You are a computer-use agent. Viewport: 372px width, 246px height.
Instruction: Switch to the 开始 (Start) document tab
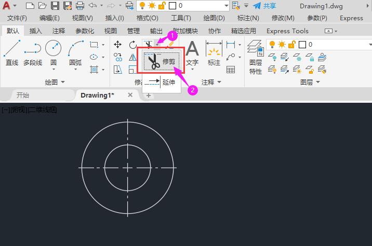point(23,95)
